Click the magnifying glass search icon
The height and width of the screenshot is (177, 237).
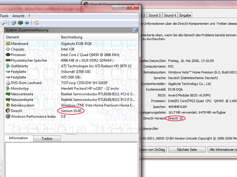[x=4, y=23]
